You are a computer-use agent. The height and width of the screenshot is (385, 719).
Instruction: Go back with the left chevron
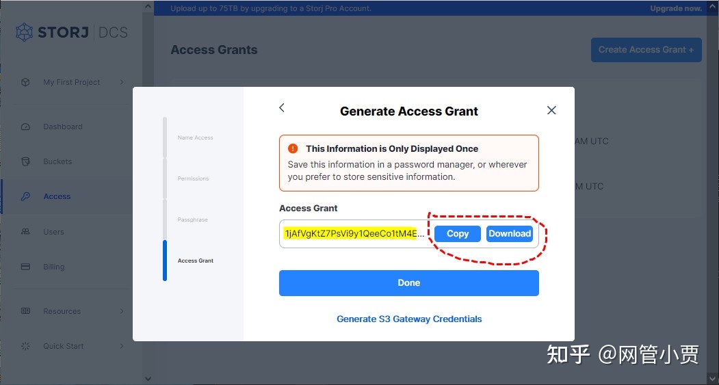point(282,108)
